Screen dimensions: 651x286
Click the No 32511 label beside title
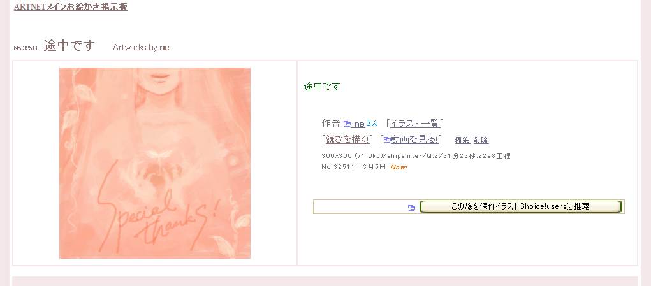[26, 48]
